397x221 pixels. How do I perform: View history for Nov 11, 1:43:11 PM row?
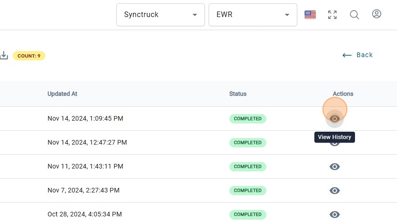[335, 167]
